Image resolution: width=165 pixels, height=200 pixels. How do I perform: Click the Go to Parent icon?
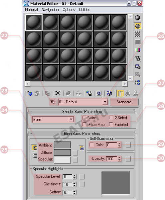[x=128, y=93]
